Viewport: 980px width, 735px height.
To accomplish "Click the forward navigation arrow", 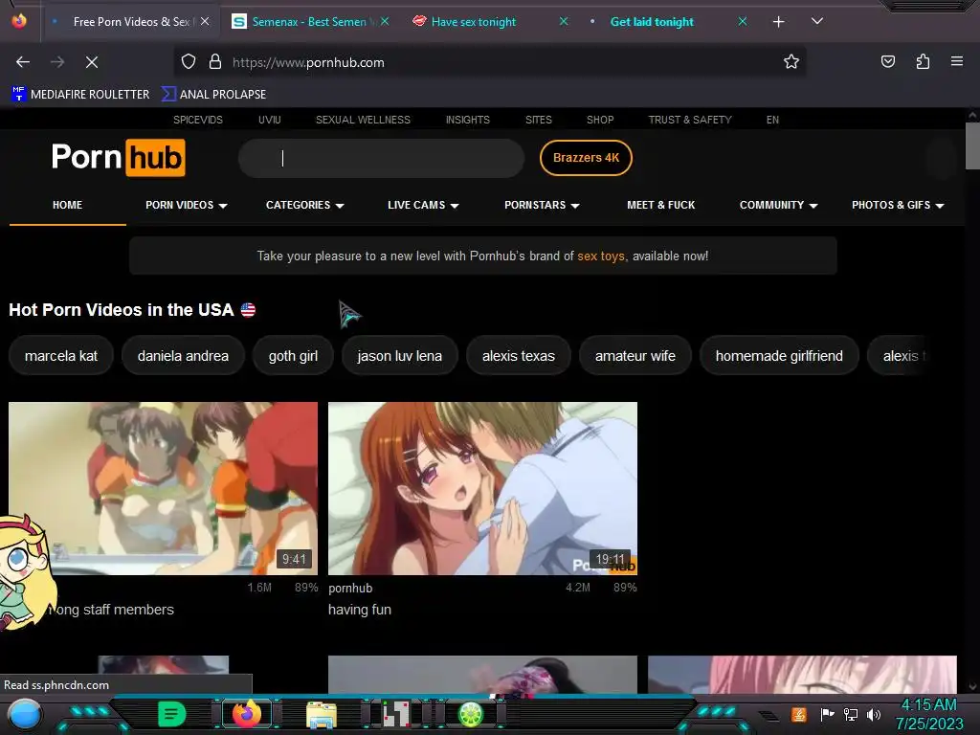I will 57,62.
